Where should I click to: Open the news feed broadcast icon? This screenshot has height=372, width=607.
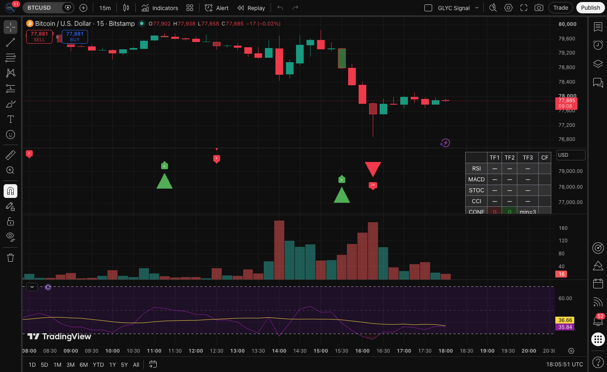pyautogui.click(x=598, y=302)
